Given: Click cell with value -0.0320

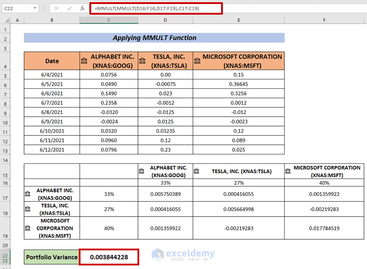Looking at the screenshot, I should click(109, 112).
